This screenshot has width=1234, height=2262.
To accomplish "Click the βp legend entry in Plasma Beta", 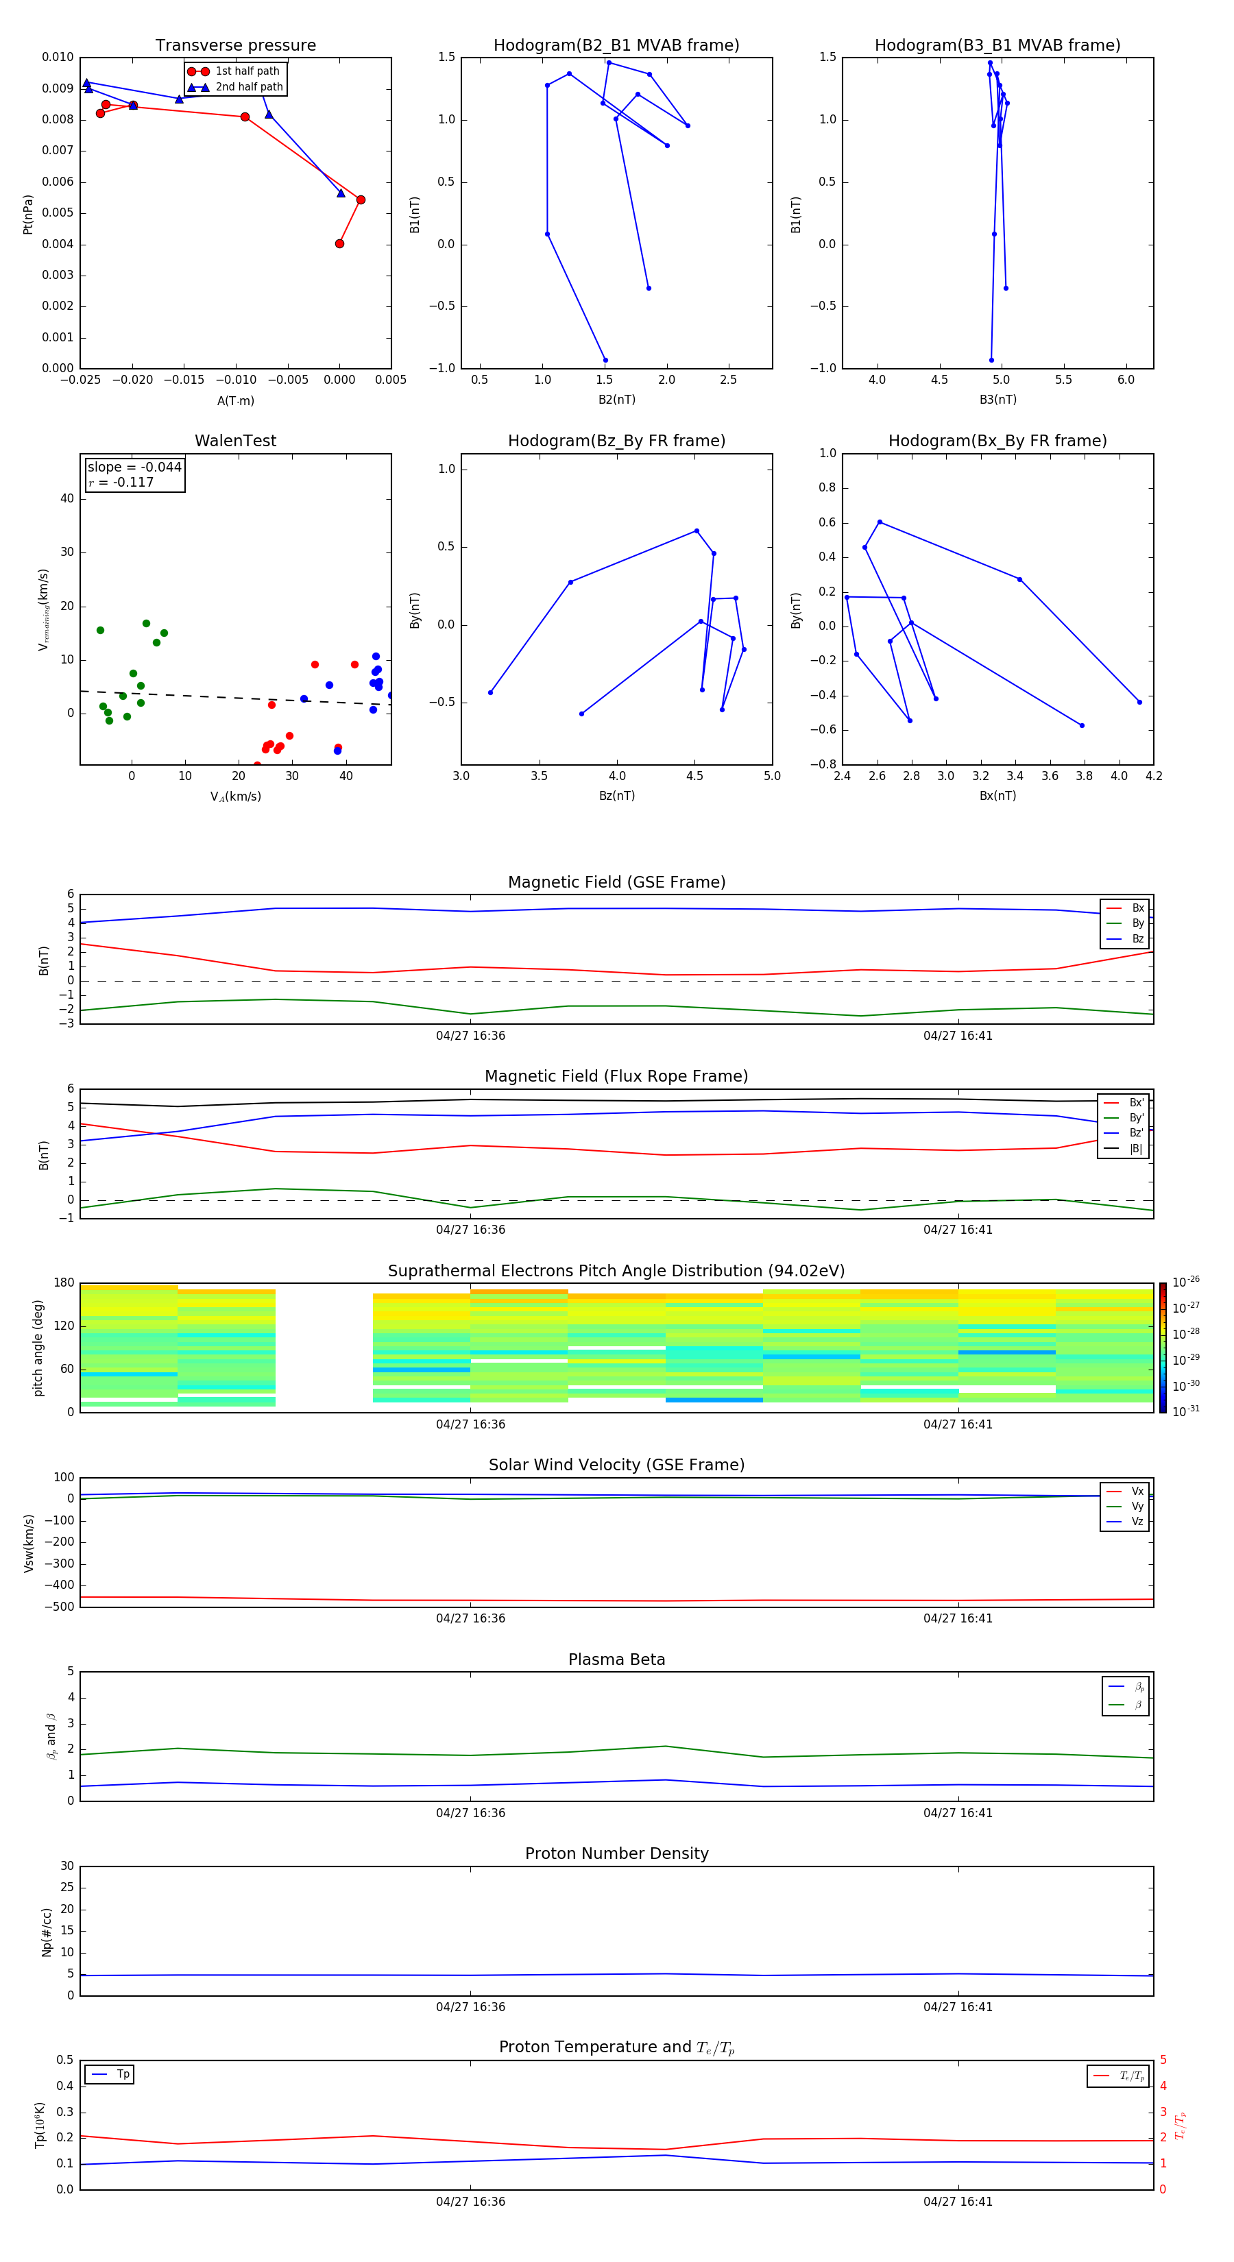I will coord(1126,1687).
